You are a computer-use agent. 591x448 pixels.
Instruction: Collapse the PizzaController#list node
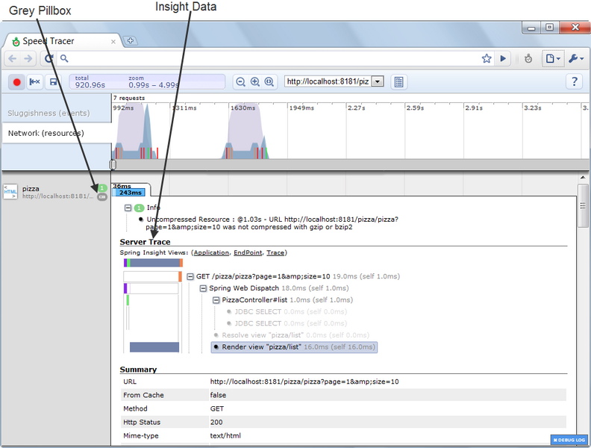coord(216,299)
